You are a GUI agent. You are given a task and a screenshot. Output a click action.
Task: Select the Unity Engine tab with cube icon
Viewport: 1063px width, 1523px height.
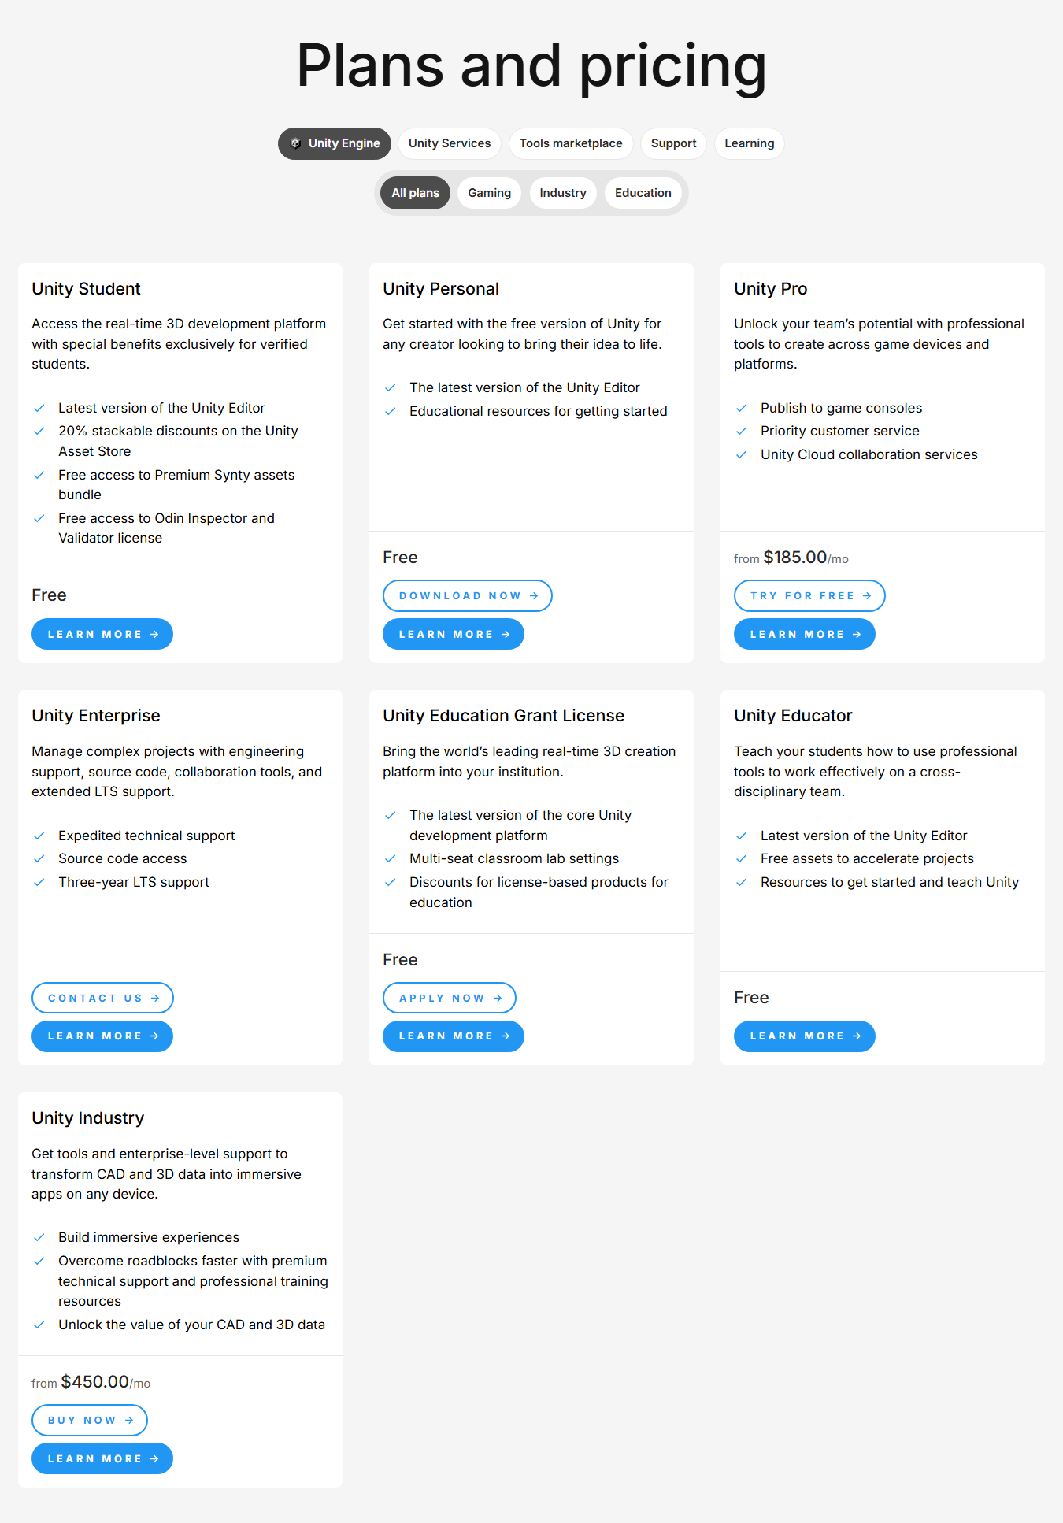coord(335,143)
